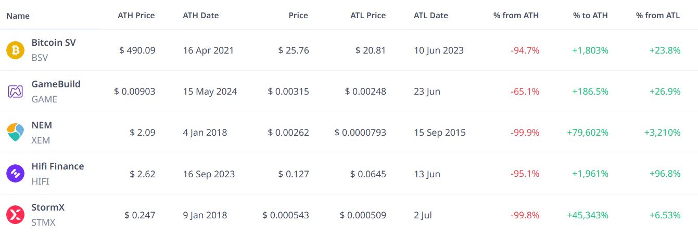The width and height of the screenshot is (698, 235).
Task: Click the Bitcoin SV coin icon
Action: click(15, 50)
